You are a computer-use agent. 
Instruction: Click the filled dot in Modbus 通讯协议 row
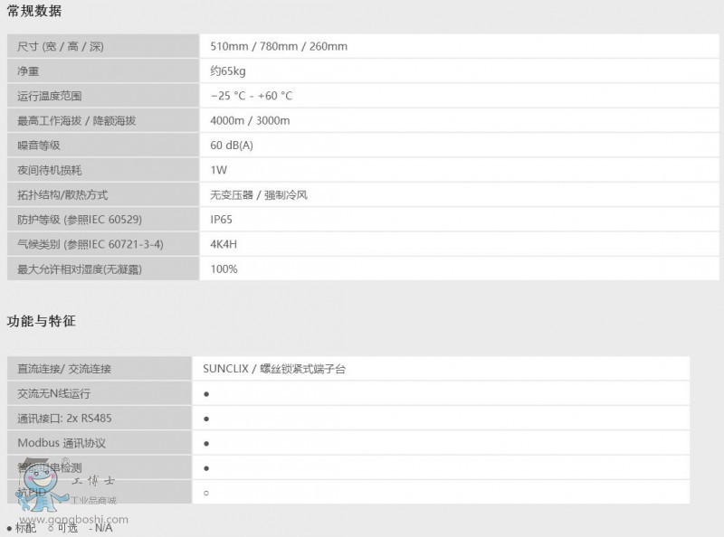[x=206, y=444]
